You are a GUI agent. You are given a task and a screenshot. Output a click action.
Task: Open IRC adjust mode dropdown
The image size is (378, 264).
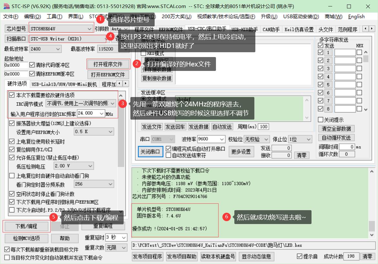(113, 103)
